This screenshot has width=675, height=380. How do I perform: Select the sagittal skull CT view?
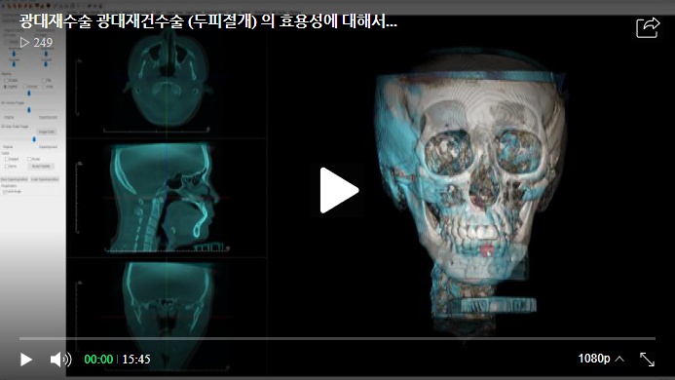click(166, 198)
